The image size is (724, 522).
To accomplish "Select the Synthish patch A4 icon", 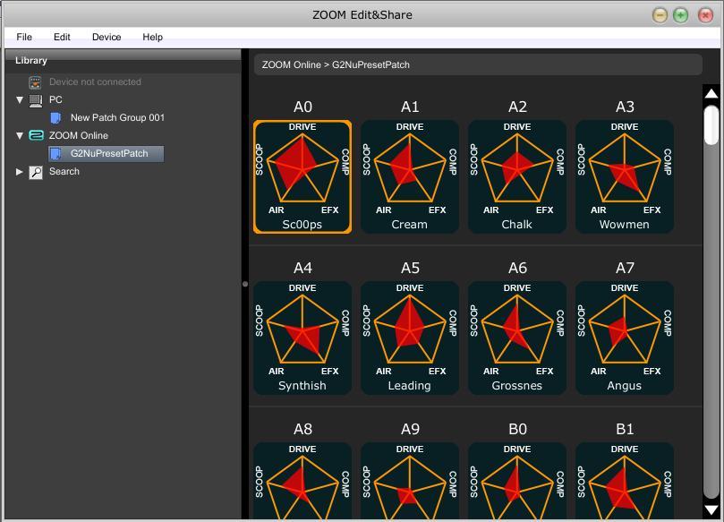I will point(302,329).
